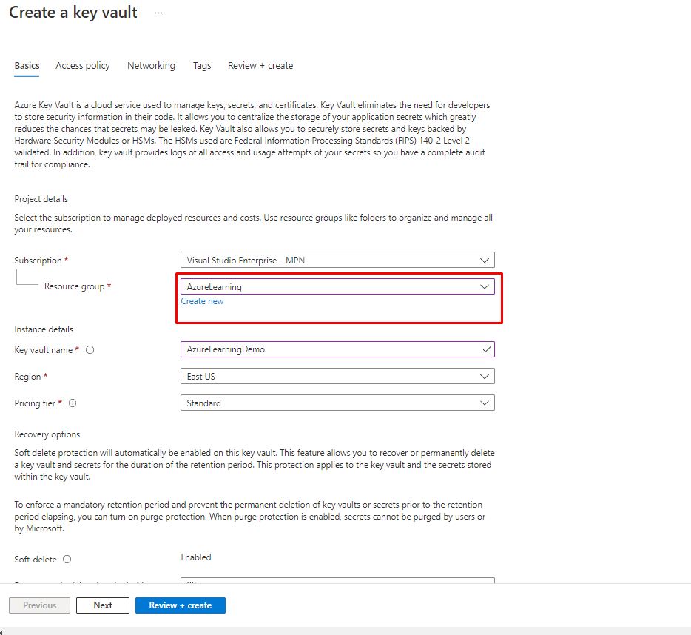Click the Key vault name input field
691x635 pixels.
337,349
